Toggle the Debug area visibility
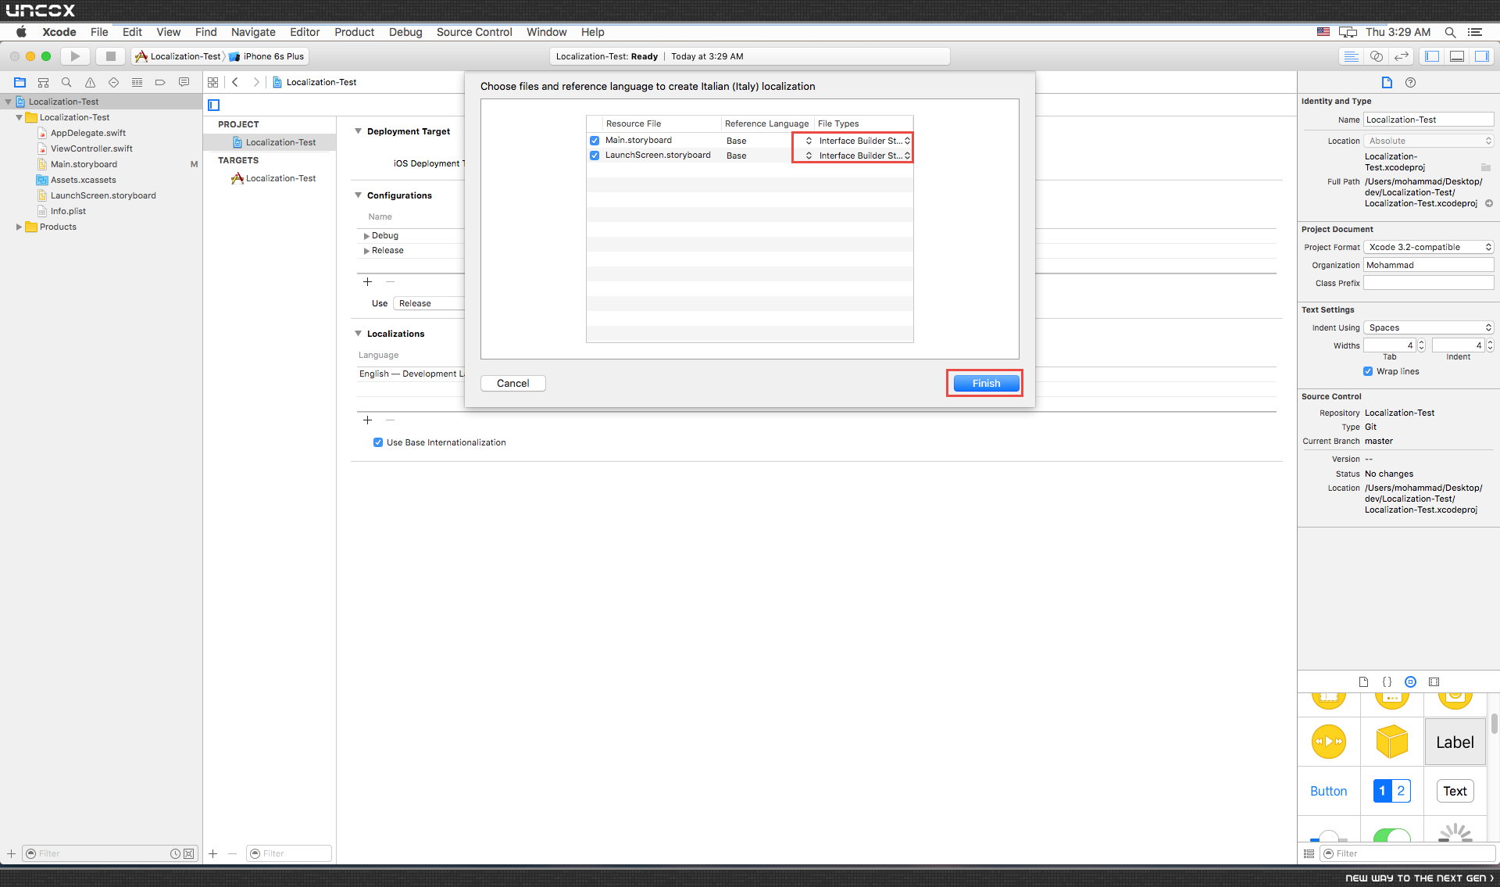Image resolution: width=1500 pixels, height=887 pixels. (x=1457, y=56)
